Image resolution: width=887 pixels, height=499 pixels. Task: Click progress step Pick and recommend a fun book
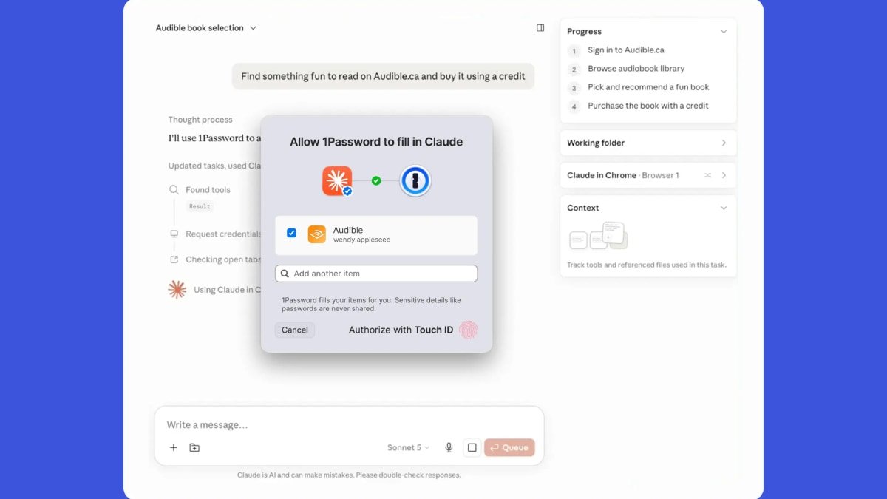pyautogui.click(x=648, y=87)
